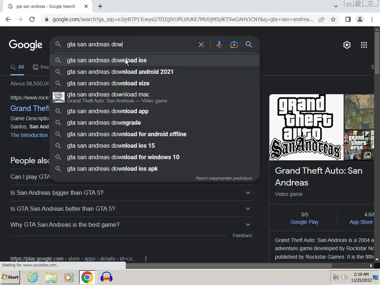Select suggestion 'gta san andreas downgrade'

click(x=155, y=122)
